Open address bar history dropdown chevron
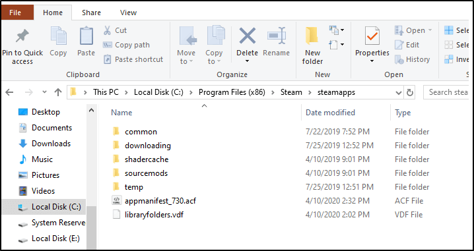Screen dimensions: 474x251 pyautogui.click(x=399, y=93)
